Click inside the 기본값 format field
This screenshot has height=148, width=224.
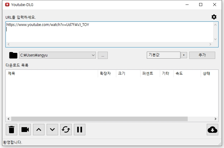tap(163, 55)
